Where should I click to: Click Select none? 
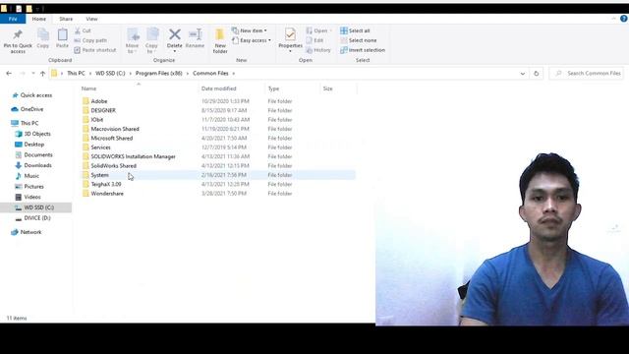pyautogui.click(x=358, y=40)
